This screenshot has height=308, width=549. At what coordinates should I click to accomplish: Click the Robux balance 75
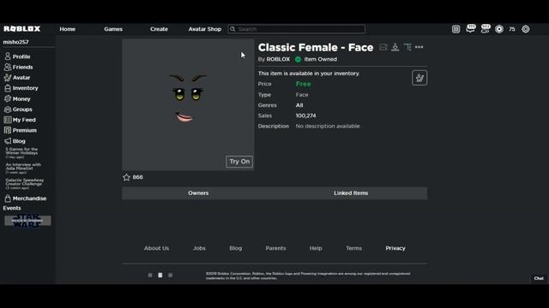pyautogui.click(x=512, y=29)
